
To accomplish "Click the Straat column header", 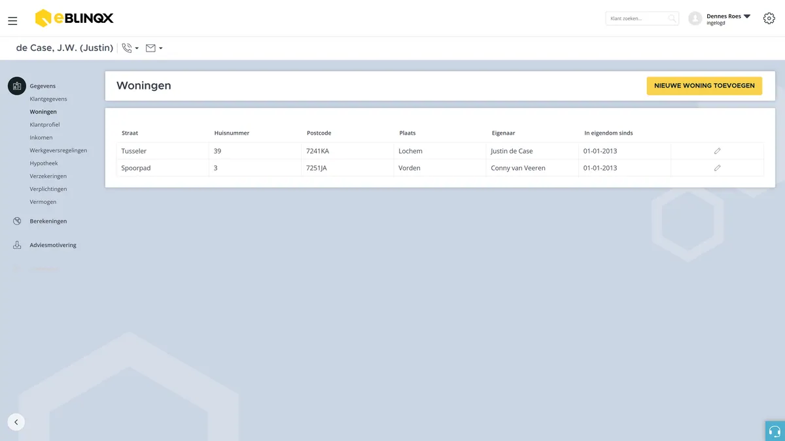I will point(130,133).
